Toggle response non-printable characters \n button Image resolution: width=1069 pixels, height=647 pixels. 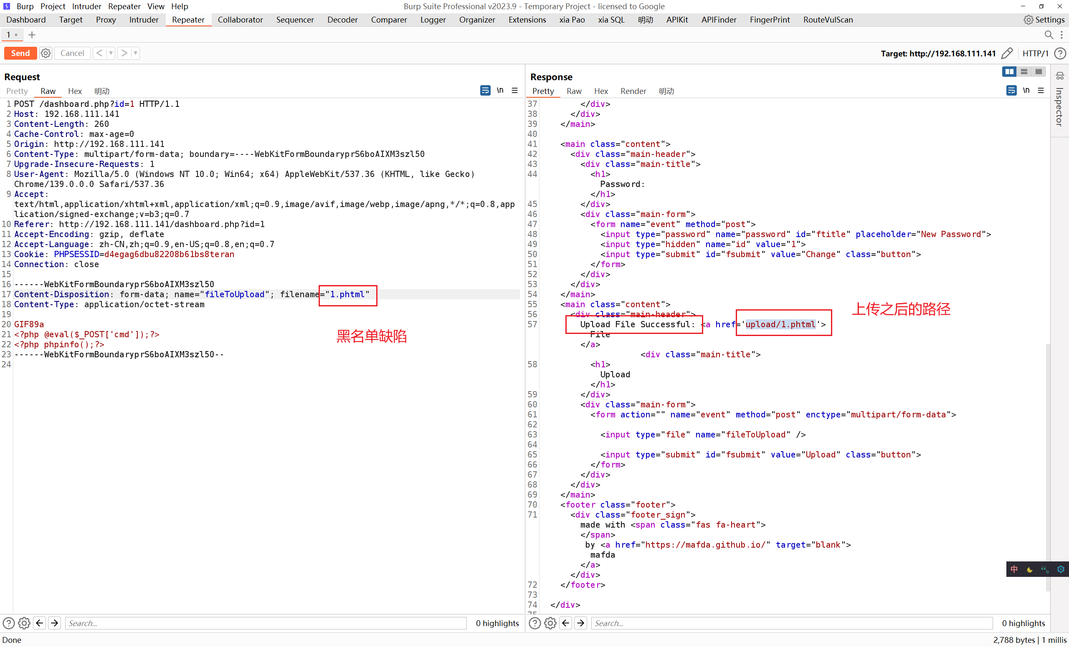(x=1026, y=90)
